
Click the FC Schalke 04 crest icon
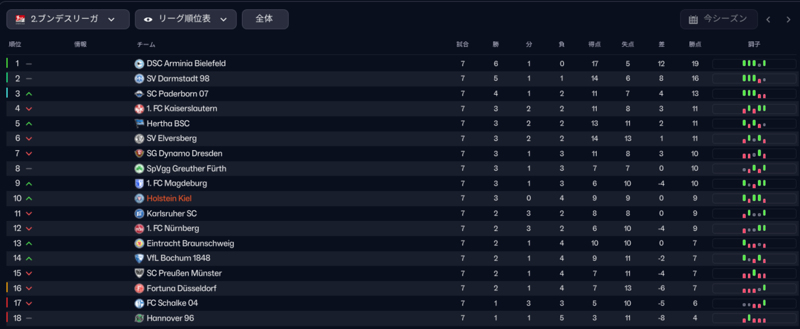[x=139, y=303]
